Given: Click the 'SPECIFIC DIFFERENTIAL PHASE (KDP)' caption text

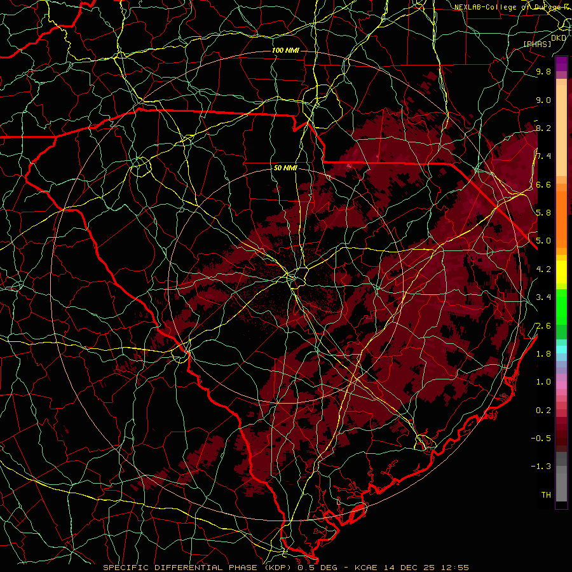Looking at the screenshot, I should (x=197, y=568).
